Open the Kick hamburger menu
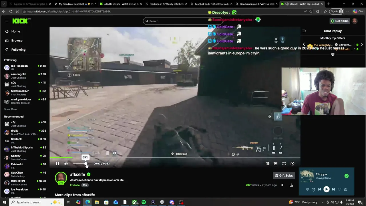 [7, 21]
